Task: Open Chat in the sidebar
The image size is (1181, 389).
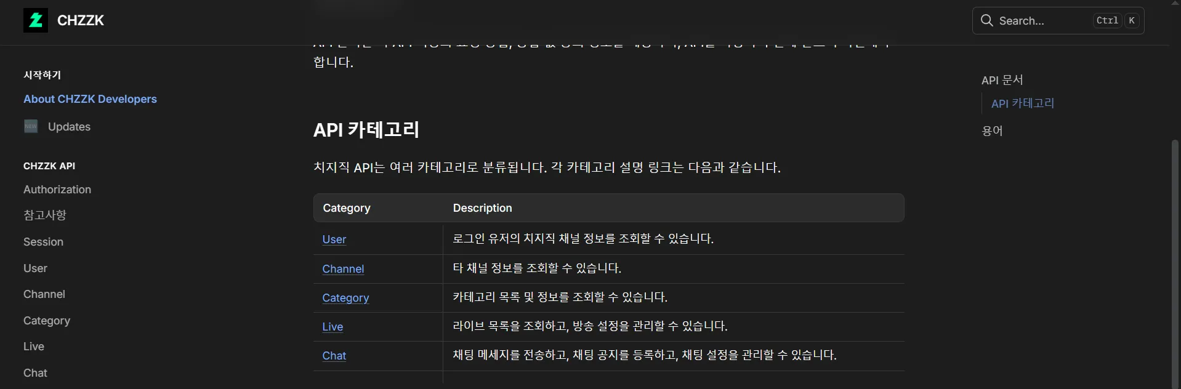Action: (x=35, y=373)
